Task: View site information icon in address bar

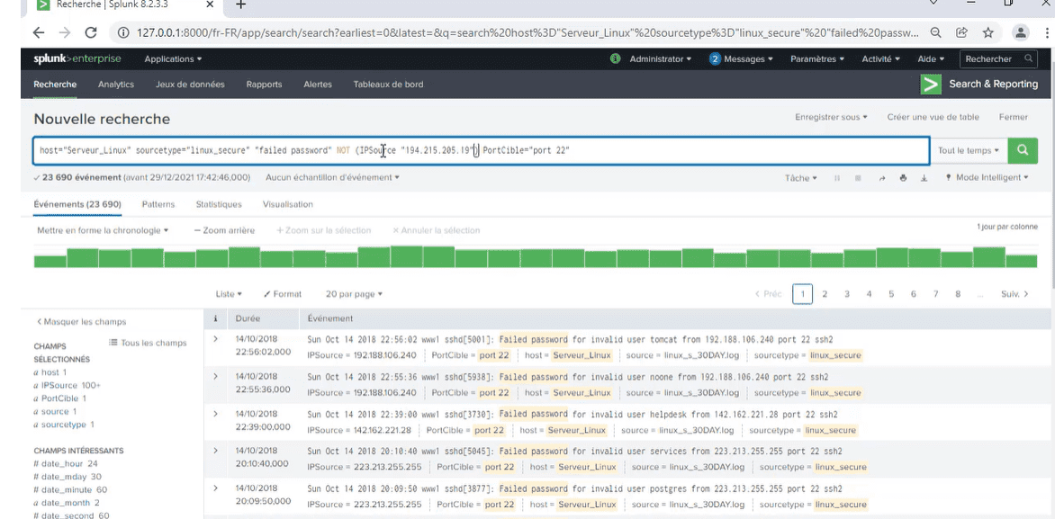Action: 123,32
